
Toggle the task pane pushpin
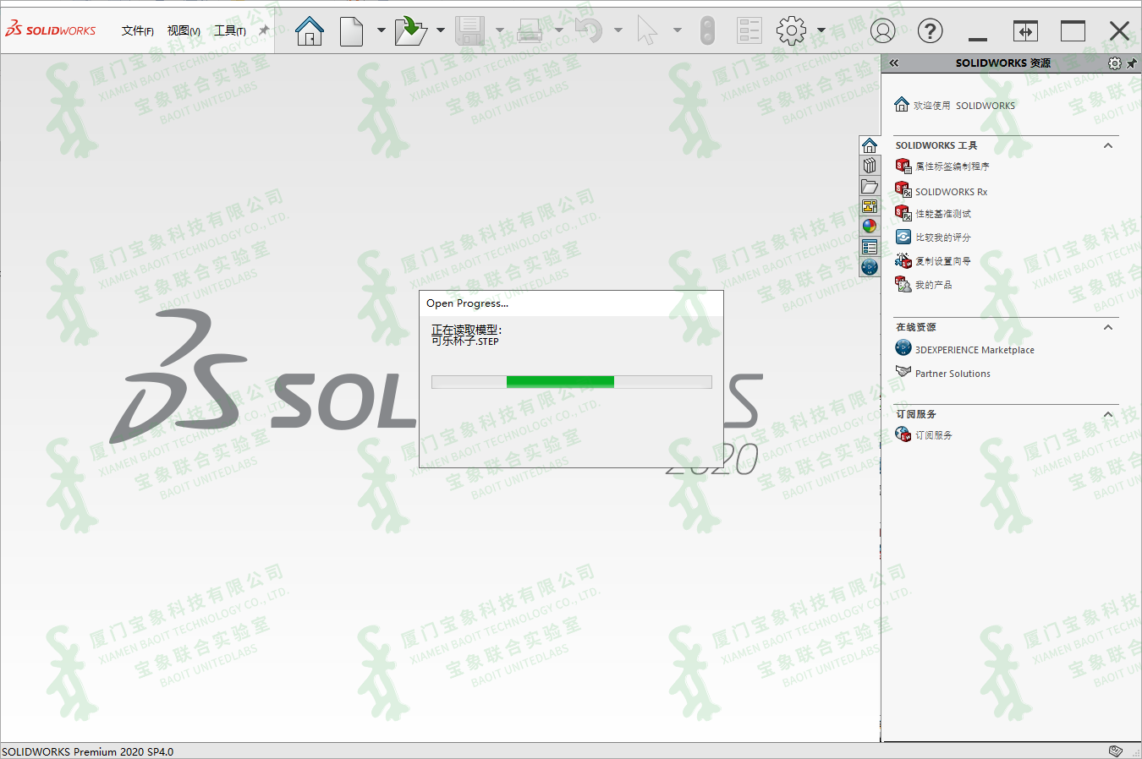1132,63
